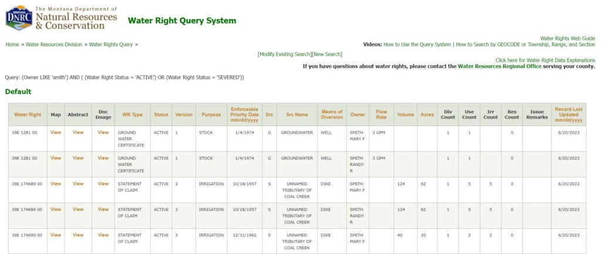The image size is (601, 254).
Task: Click Modify Existing Search
Action: [x=284, y=54]
